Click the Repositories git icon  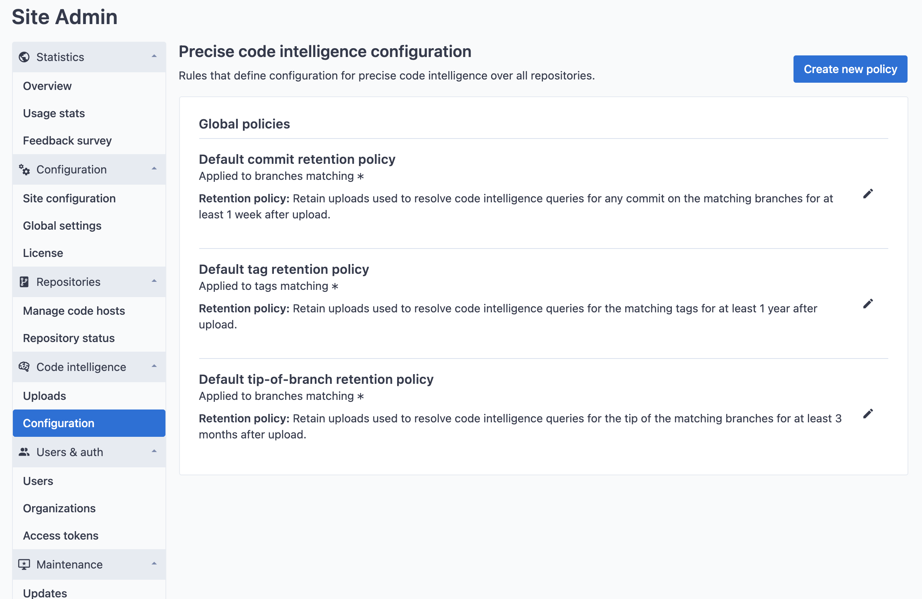[x=24, y=281]
